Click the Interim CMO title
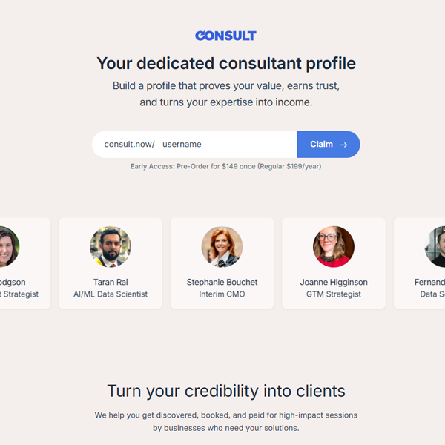Screen dimensions: 445x445 (222, 294)
